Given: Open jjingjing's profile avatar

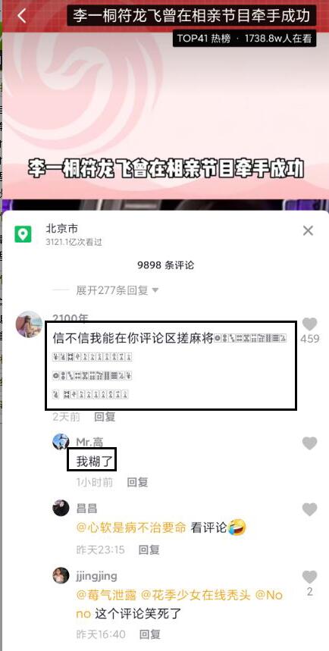Looking at the screenshot, I should tap(61, 575).
